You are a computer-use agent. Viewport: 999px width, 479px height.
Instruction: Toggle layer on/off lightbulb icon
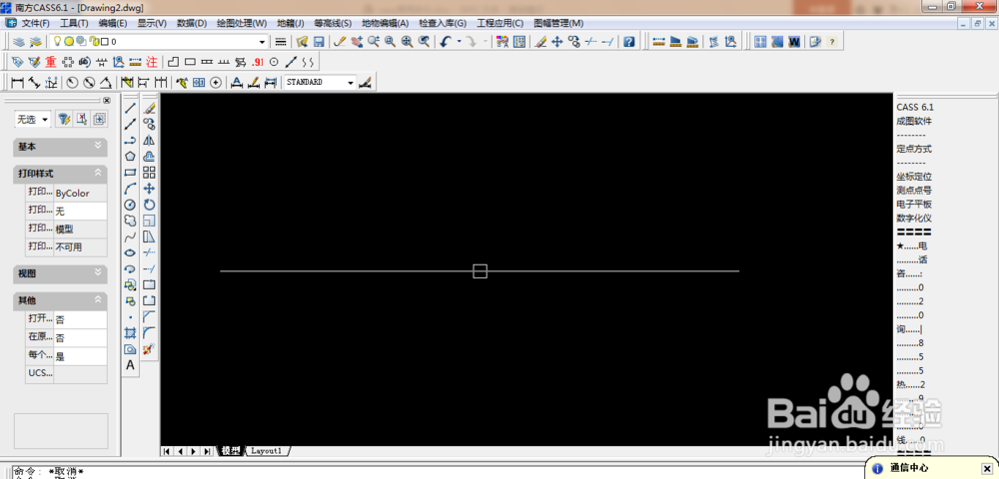click(x=56, y=42)
